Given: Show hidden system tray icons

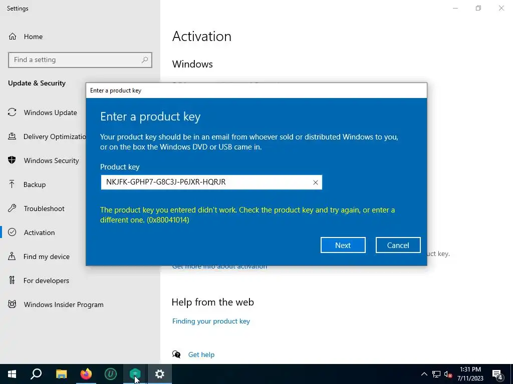Looking at the screenshot, I should (424, 374).
